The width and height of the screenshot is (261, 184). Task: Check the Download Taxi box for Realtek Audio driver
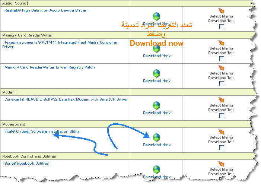click(222, 27)
